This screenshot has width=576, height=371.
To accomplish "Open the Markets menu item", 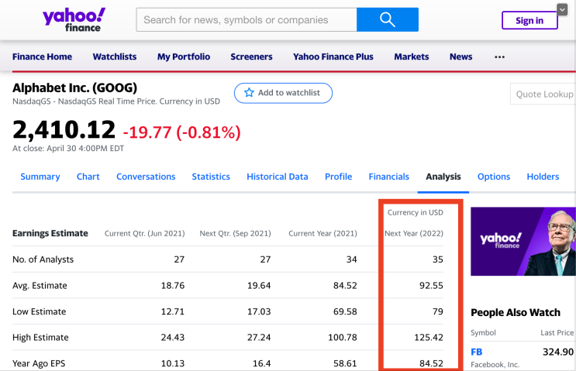I will tap(411, 57).
